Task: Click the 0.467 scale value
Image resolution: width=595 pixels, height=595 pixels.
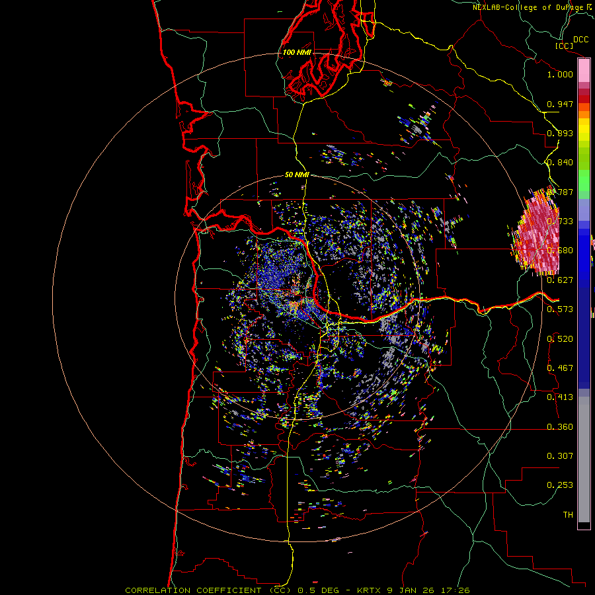Action: [560, 368]
